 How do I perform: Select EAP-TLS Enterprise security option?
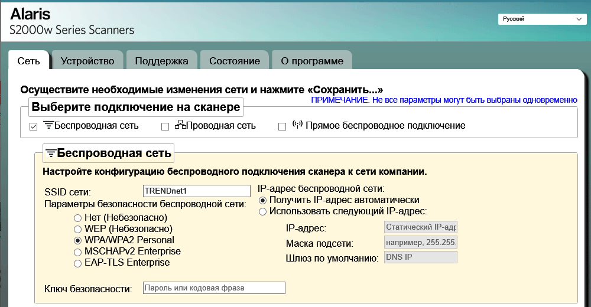[77, 263]
